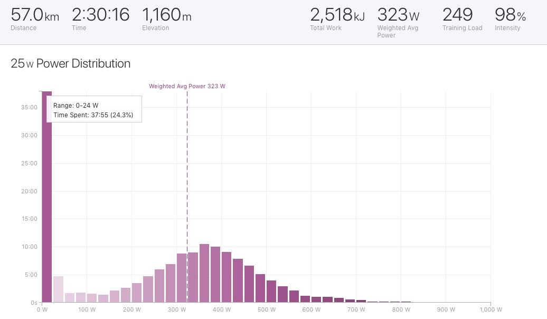Screen dimensions: 547x319
Task: Click the 25 W Power Distribution heading
Action: pos(70,64)
